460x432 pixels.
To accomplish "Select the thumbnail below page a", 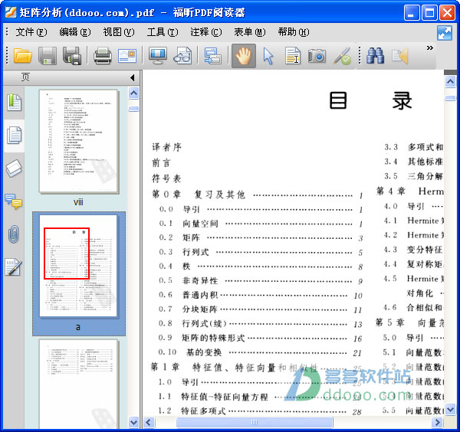I will pyautogui.click(x=79, y=384).
